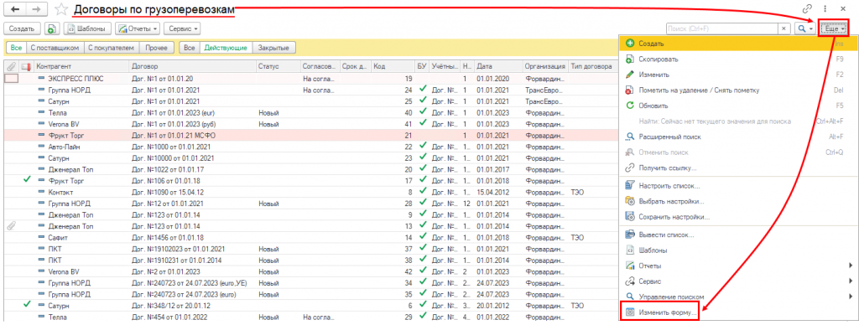859x325 pixels.
Task: Choose Расширенный поиск menu item
Action: click(738, 137)
